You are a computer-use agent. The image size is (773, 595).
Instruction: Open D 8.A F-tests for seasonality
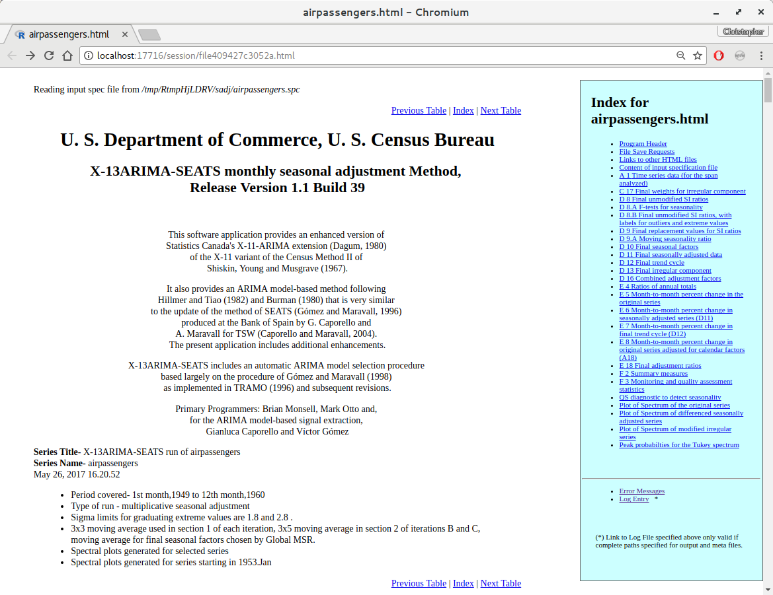coord(661,207)
